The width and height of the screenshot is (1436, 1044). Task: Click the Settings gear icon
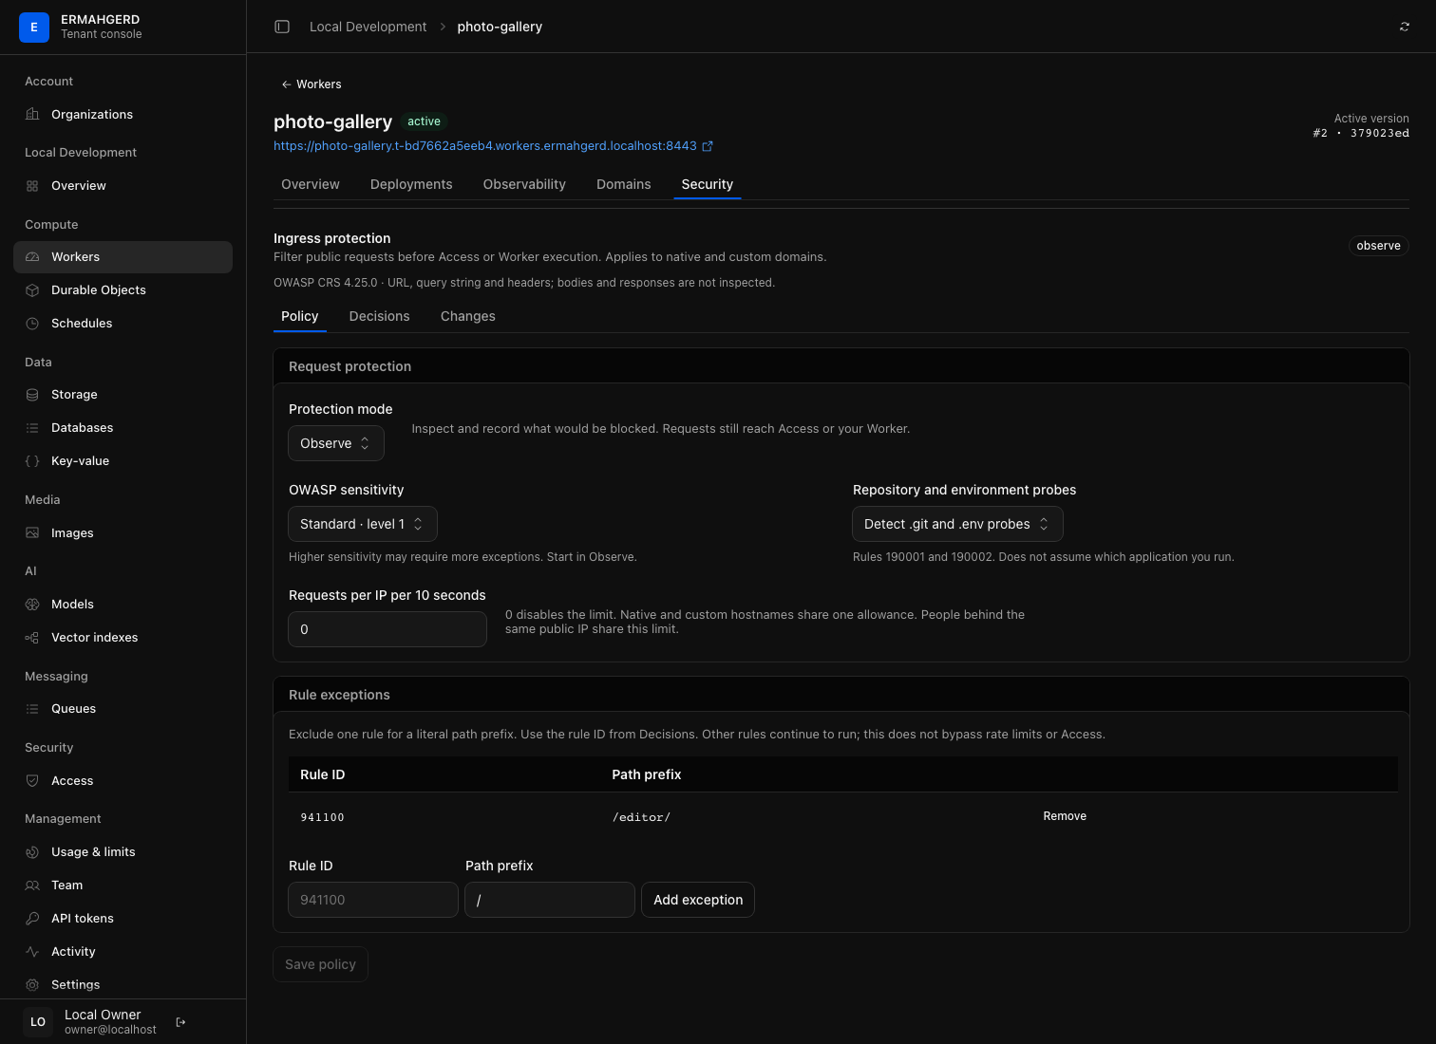pos(32,985)
